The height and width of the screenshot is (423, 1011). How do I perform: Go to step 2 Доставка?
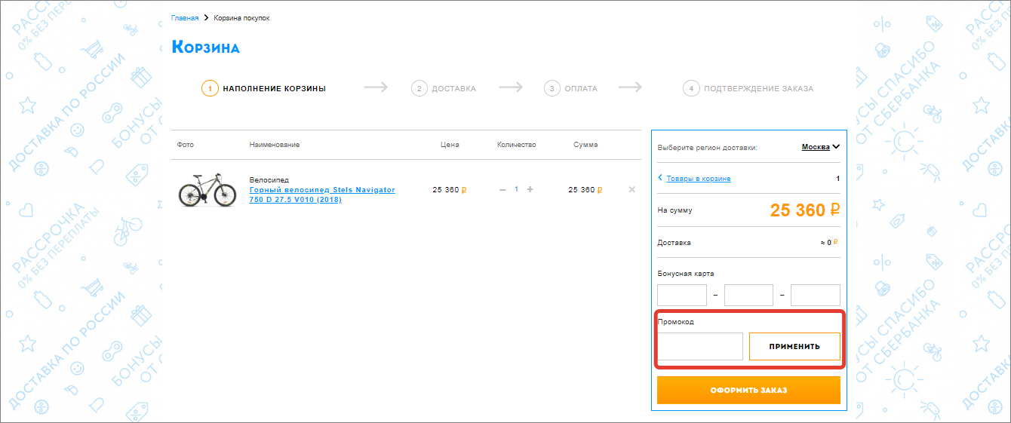tap(444, 88)
